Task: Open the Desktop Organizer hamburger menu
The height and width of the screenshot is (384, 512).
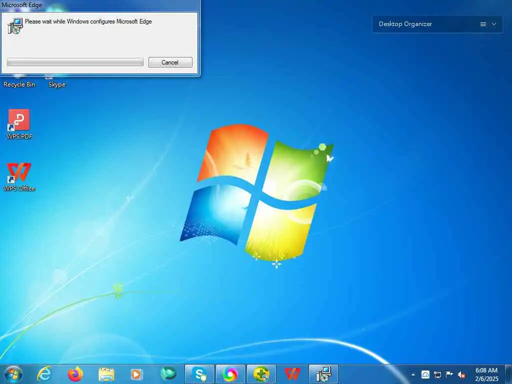Action: pyautogui.click(x=483, y=24)
